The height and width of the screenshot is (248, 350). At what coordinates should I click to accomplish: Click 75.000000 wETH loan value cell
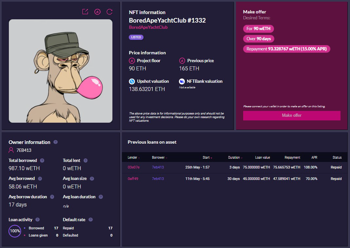click(257, 167)
